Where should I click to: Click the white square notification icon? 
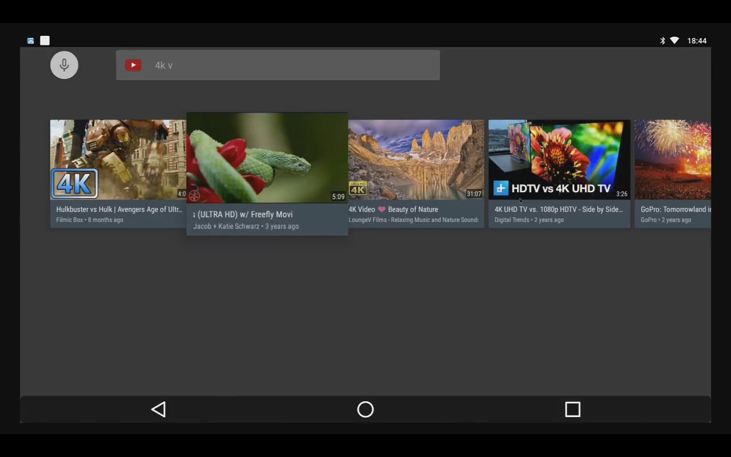pos(45,41)
